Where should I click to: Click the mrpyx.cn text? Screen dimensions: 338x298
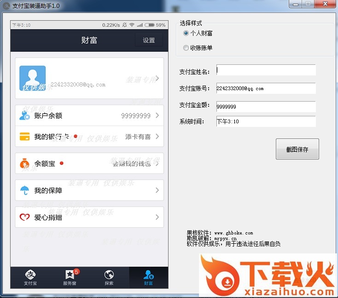pos(226,239)
